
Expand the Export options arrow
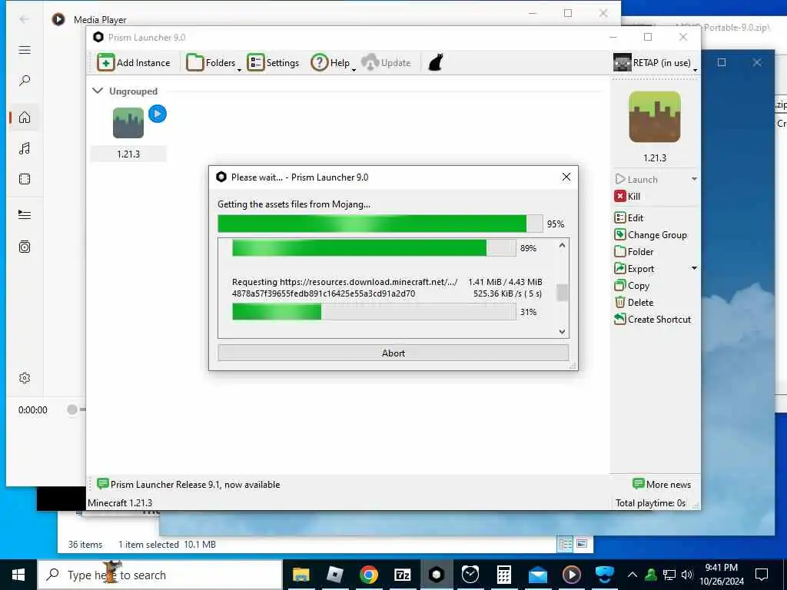694,268
